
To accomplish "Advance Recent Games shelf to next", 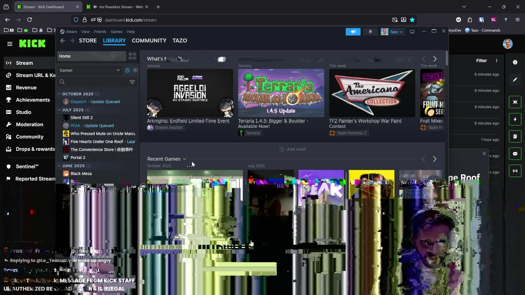I will point(435,159).
